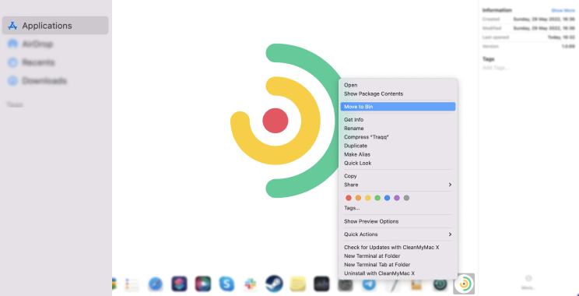Open AirDrop in the sidebar
This screenshot has height=296, width=579.
55,44
